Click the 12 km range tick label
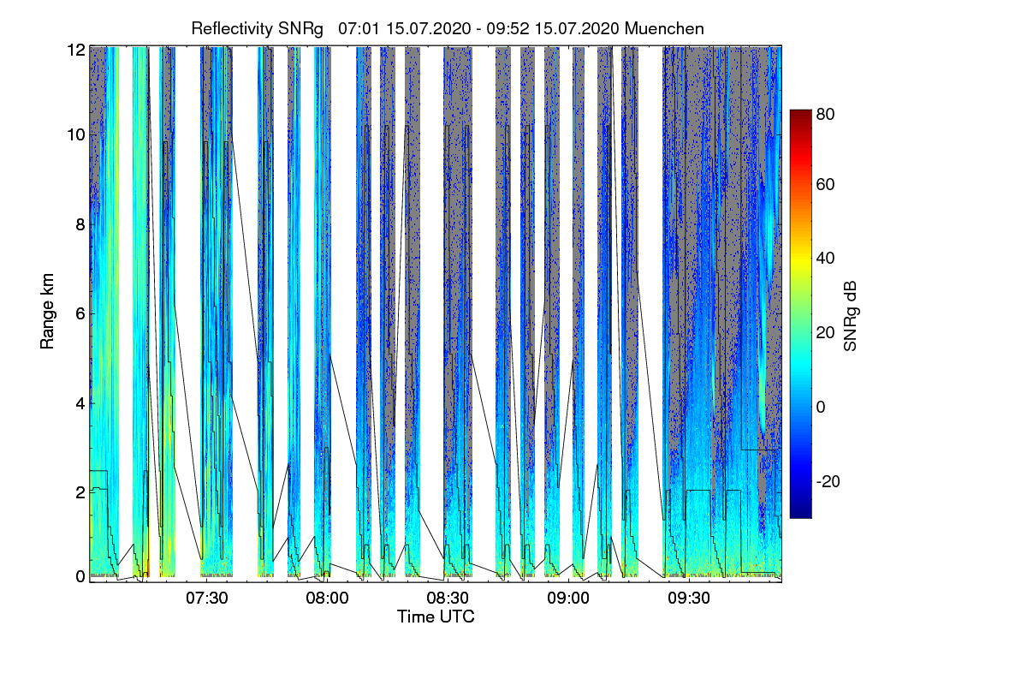Image resolution: width=1027 pixels, height=685 pixels. coord(75,50)
